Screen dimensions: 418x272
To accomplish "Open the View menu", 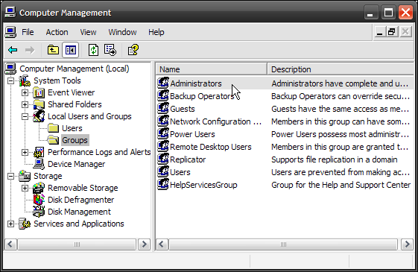I will pos(88,32).
